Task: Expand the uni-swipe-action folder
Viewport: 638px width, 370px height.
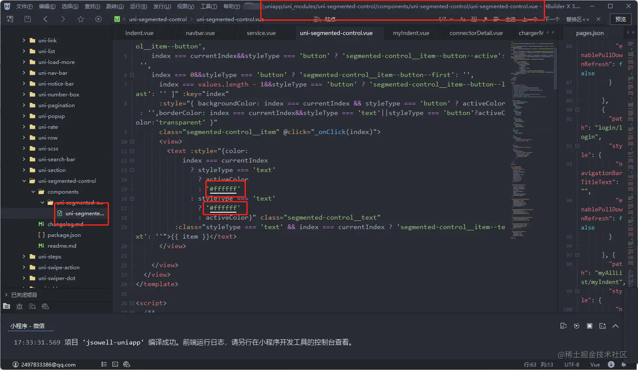Action: (x=24, y=267)
